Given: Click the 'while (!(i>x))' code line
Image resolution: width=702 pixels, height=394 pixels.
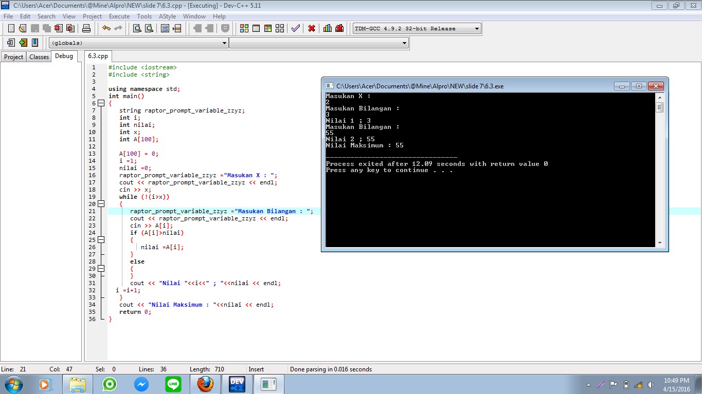Looking at the screenshot, I should 145,197.
